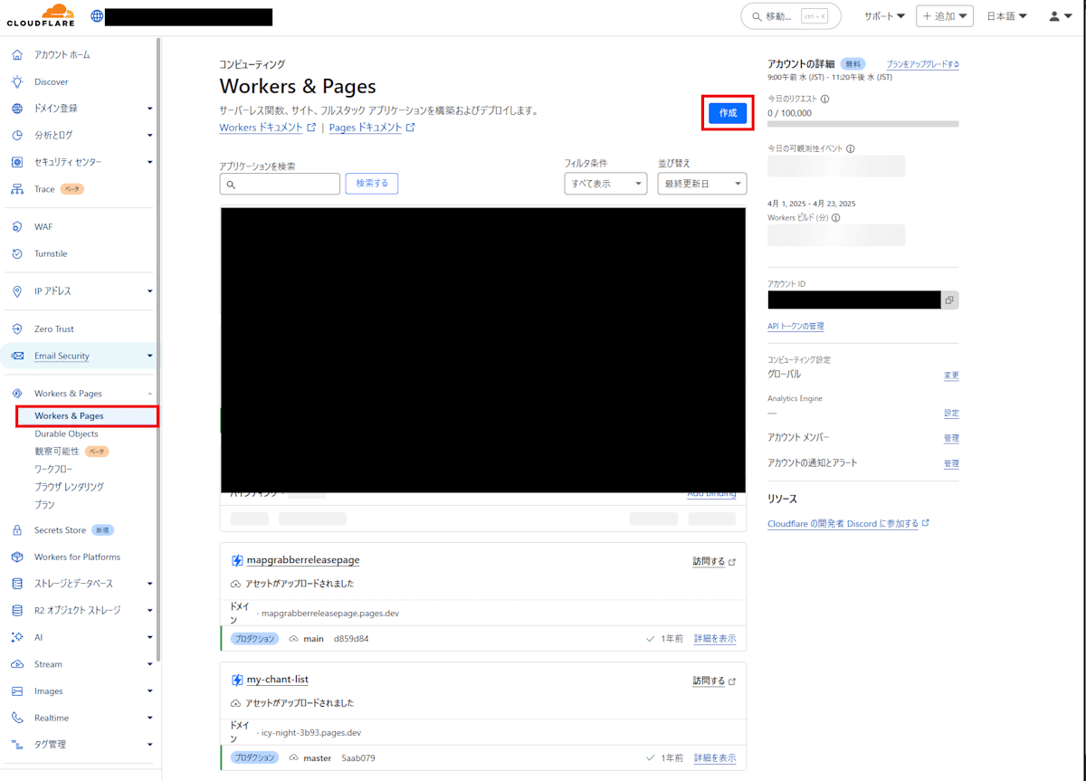This screenshot has width=1086, height=781.
Task: Click the Discover lightbulb icon
Action: tap(17, 81)
